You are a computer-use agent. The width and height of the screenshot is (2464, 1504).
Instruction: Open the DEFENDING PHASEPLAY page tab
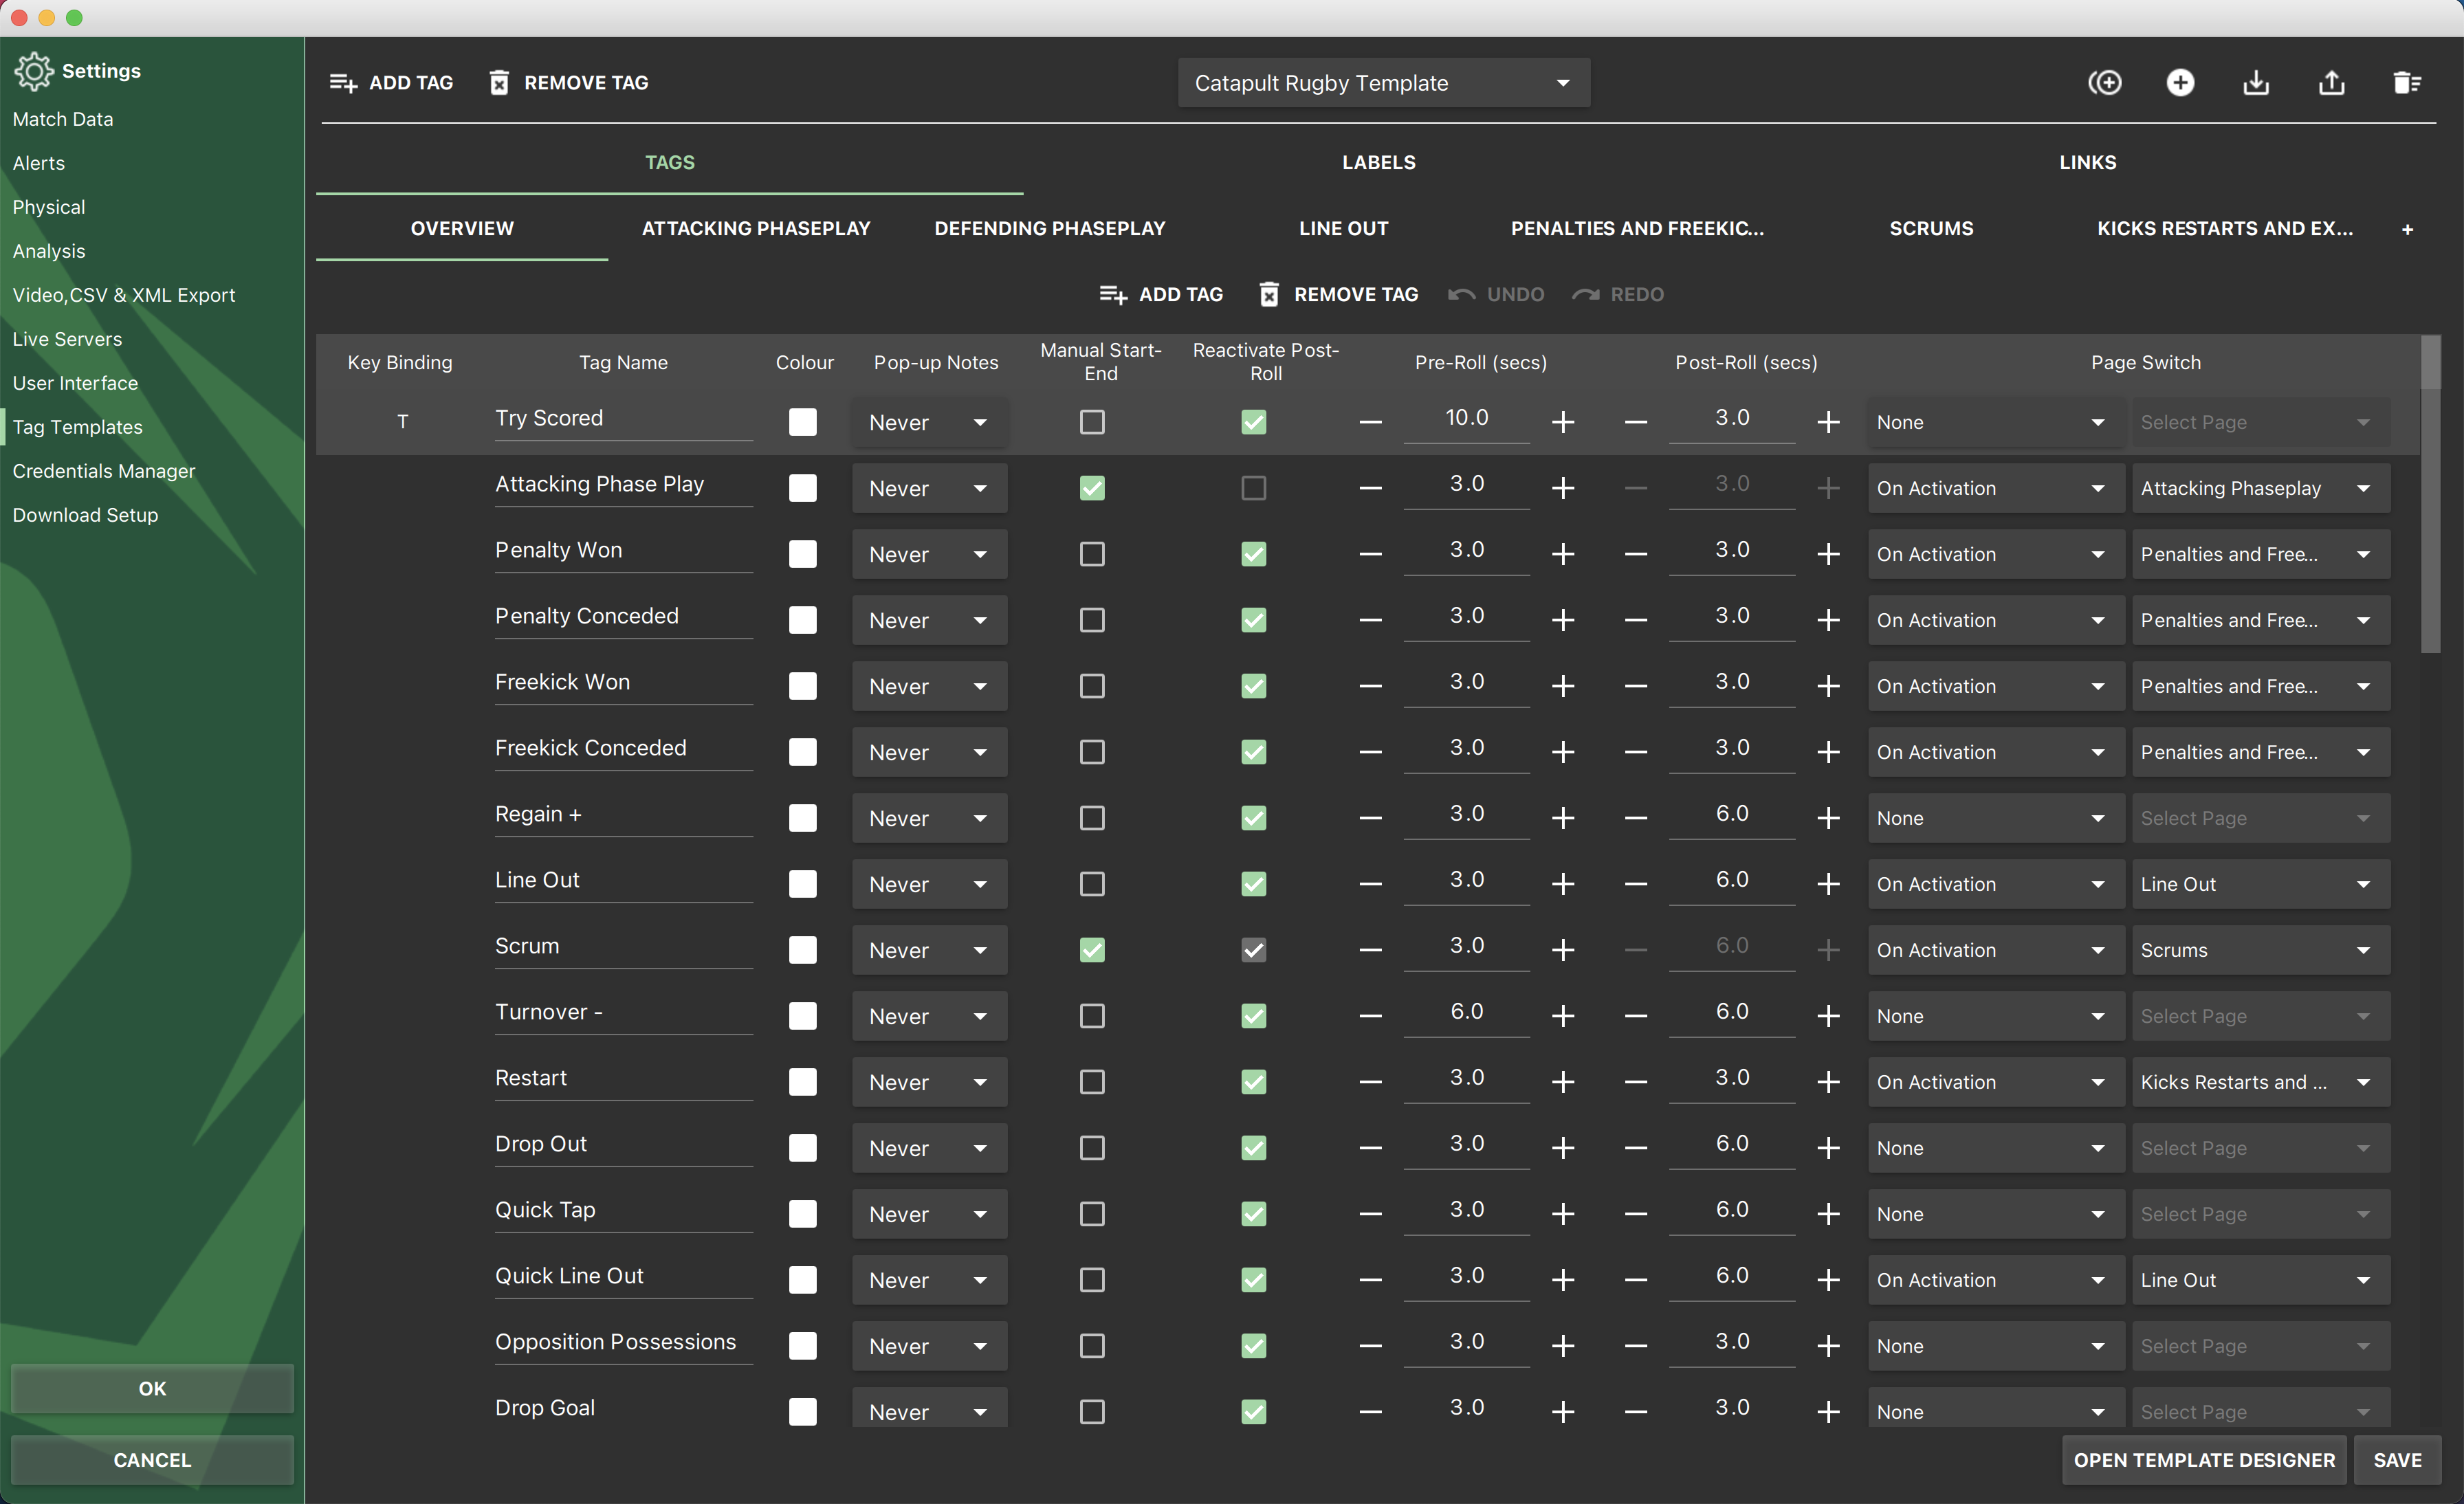coord(1049,228)
